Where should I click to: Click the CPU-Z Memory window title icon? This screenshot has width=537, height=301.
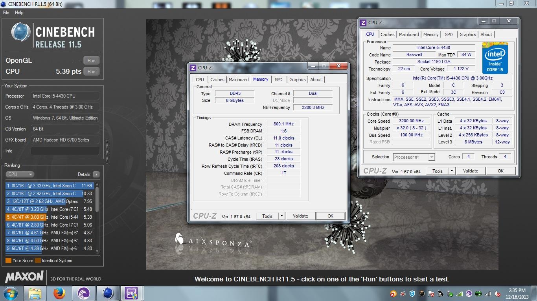(x=193, y=67)
